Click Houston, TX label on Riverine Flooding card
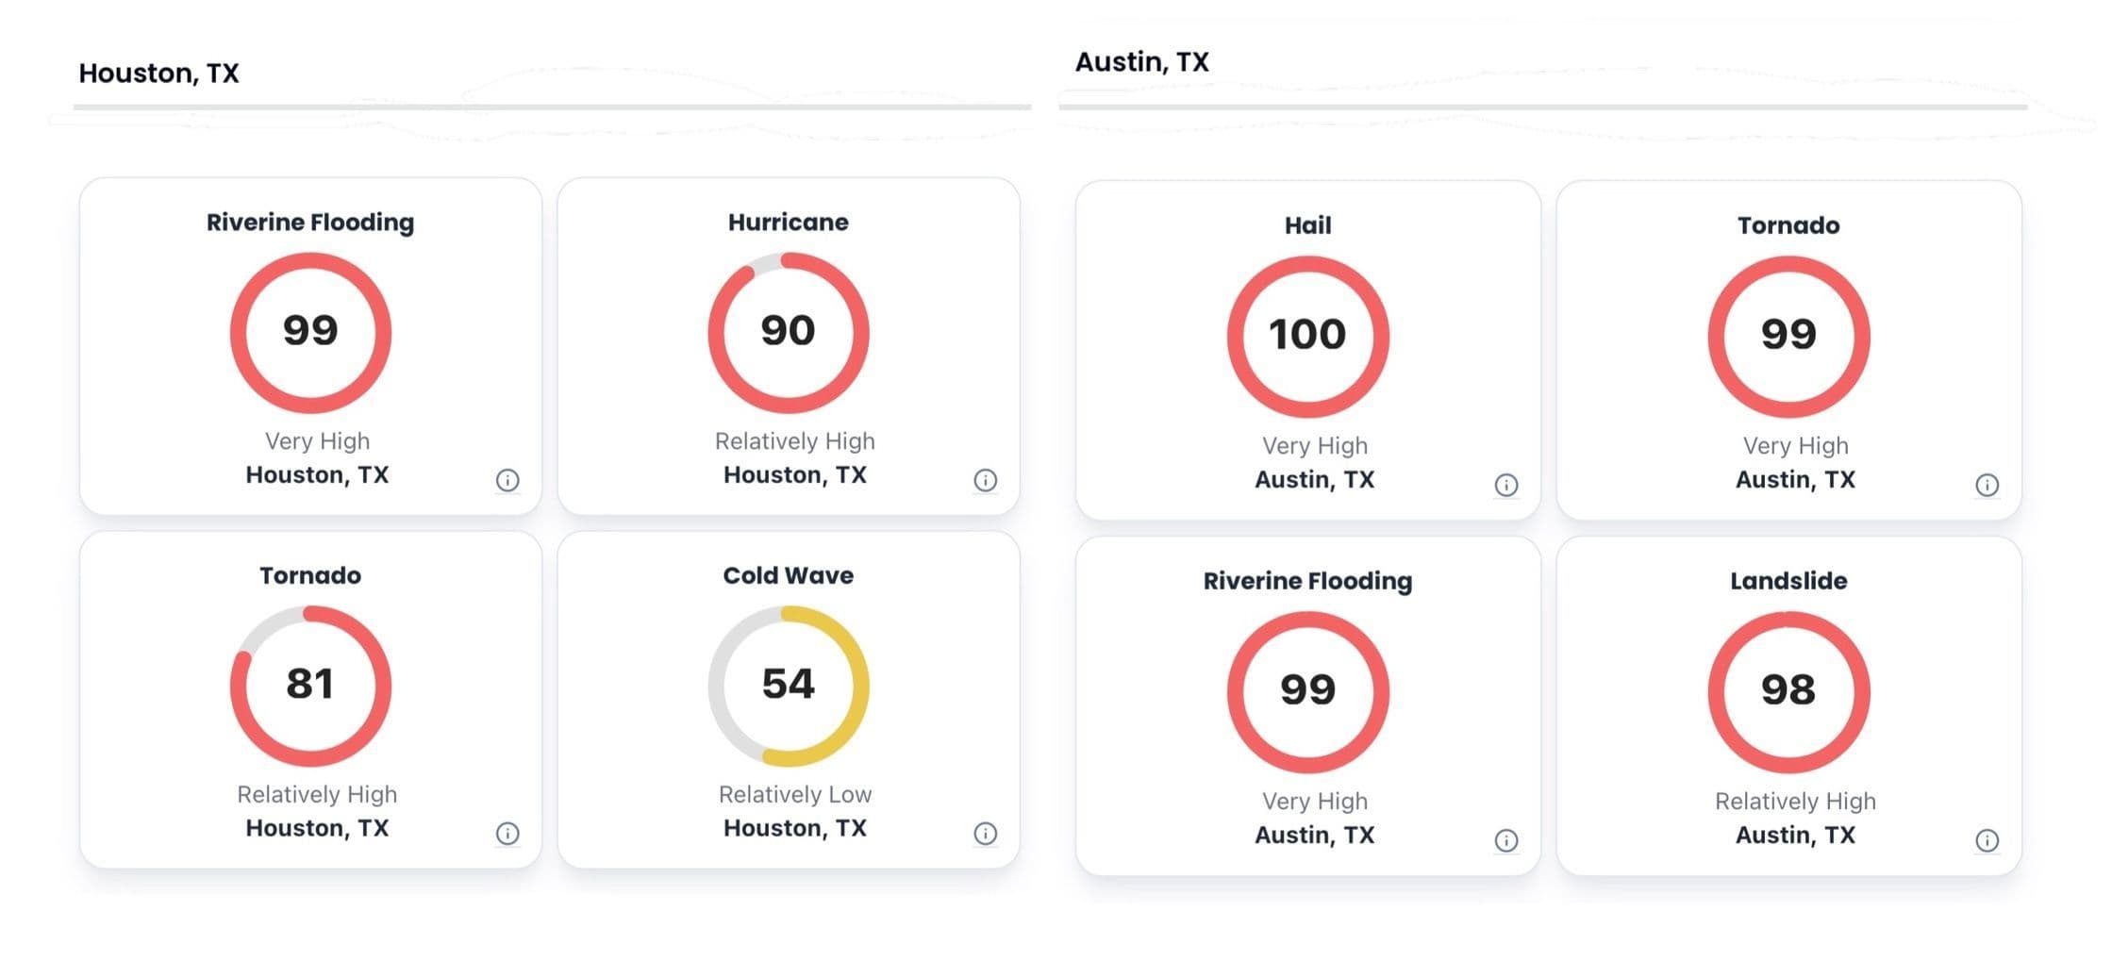The height and width of the screenshot is (961, 2112). click(317, 474)
